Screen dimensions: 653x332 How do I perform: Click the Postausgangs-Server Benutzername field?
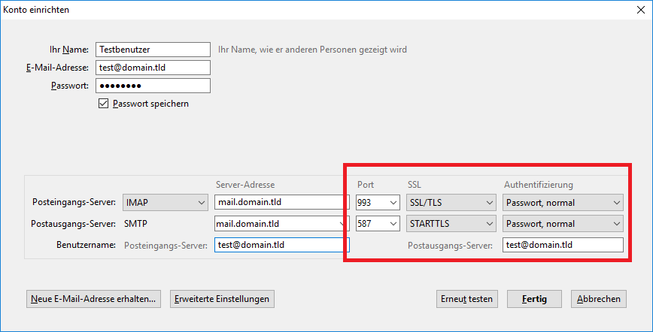(x=563, y=245)
